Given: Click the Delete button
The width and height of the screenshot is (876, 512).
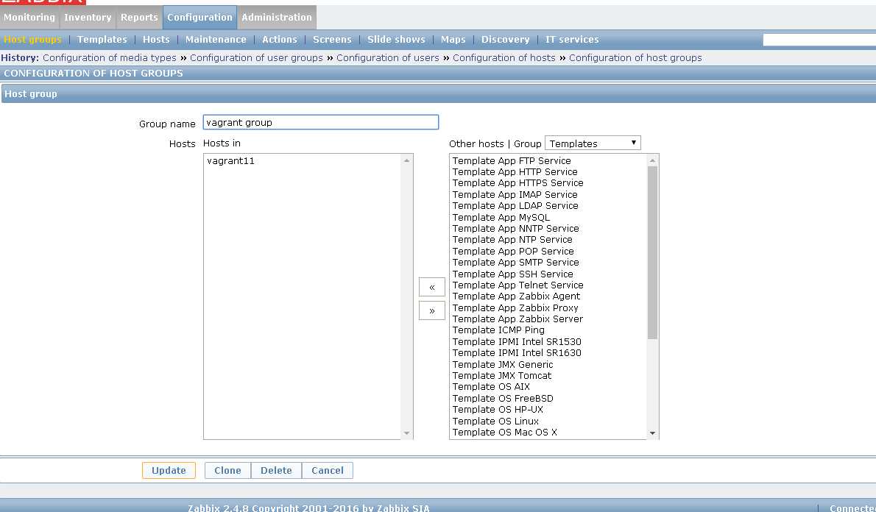Looking at the screenshot, I should 277,471.
